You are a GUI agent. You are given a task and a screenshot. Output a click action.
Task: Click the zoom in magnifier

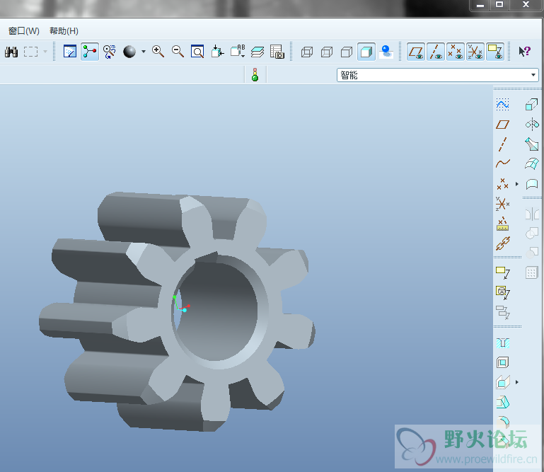(x=158, y=52)
